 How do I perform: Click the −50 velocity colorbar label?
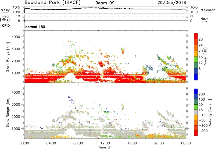[x=202, y=120]
